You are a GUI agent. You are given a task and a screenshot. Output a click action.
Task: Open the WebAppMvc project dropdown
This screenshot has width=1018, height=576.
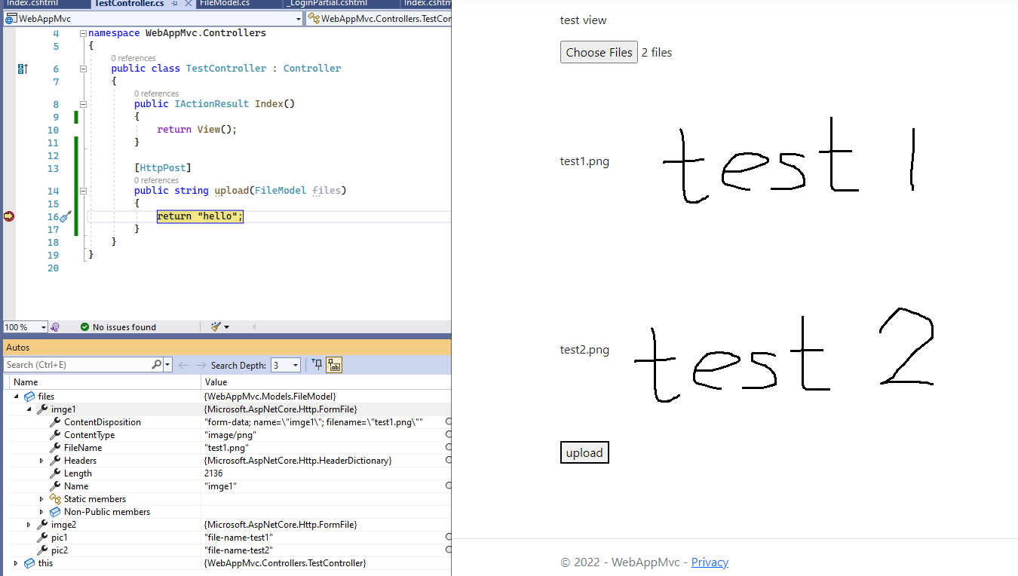point(299,19)
